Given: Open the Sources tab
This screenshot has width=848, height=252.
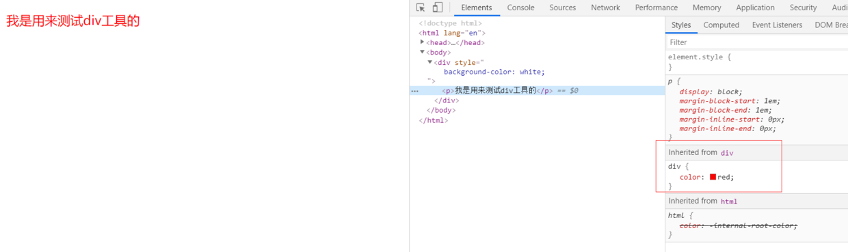Looking at the screenshot, I should tap(562, 8).
